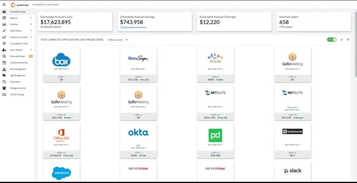Click the download icon beside the green toggle
The width and height of the screenshot is (357, 183).
(x=342, y=39)
